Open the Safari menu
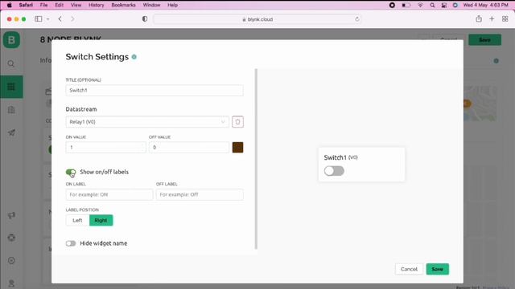Viewport: 515px width, 289px height. pyautogui.click(x=26, y=5)
